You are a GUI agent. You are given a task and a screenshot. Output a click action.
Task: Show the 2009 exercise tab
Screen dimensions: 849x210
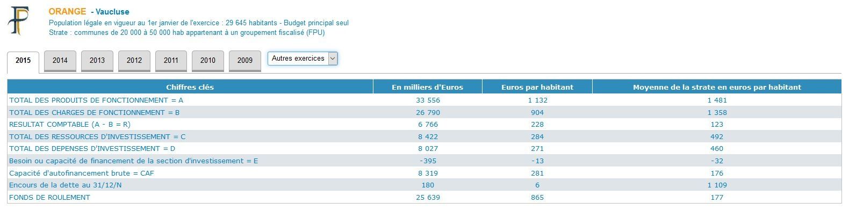(245, 61)
